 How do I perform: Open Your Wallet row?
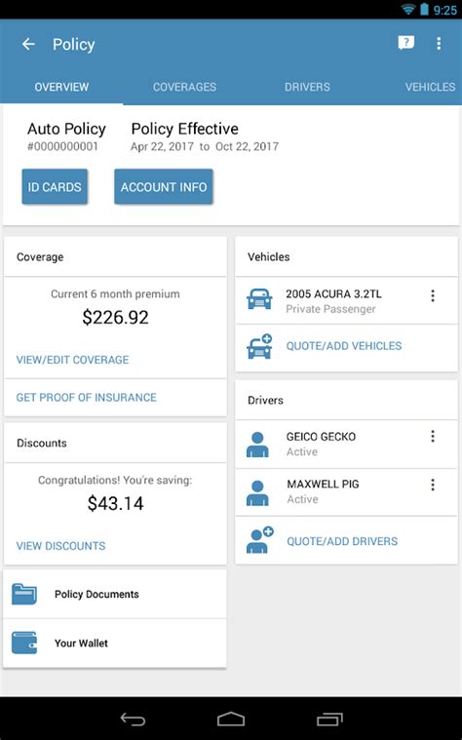coord(115,643)
